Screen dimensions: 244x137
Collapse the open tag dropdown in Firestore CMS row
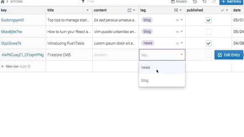[181, 54]
